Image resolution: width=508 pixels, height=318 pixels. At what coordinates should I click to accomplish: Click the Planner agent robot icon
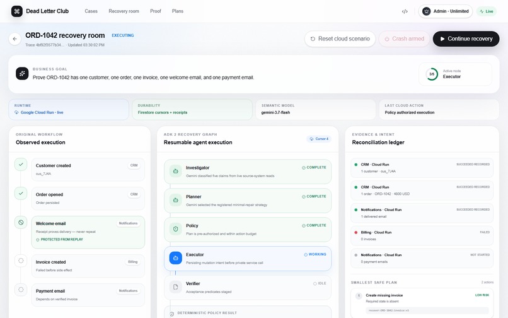tap(176, 200)
